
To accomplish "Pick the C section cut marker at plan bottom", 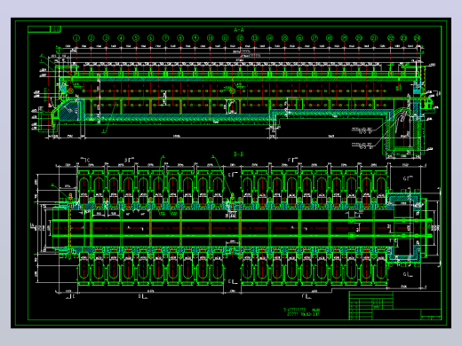I will coord(71,296).
